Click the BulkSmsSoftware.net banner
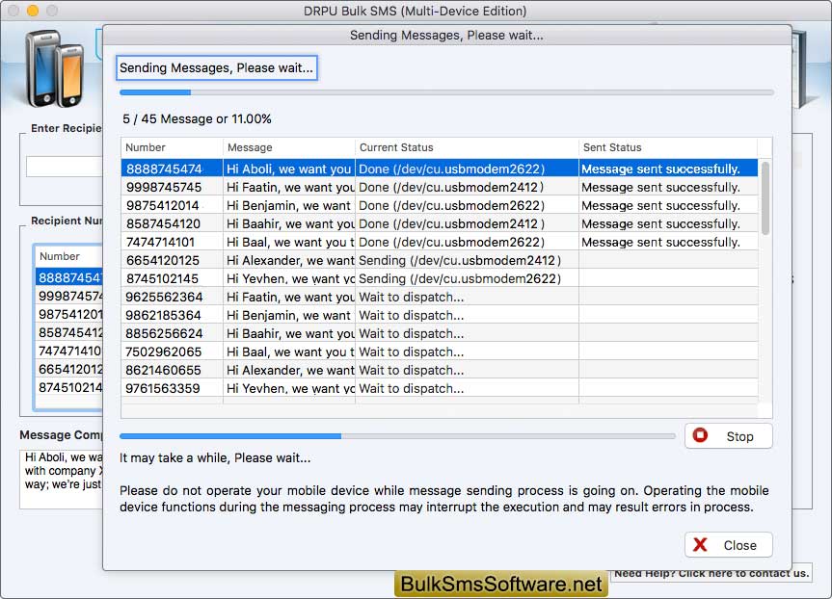This screenshot has height=599, width=832. pos(501,584)
